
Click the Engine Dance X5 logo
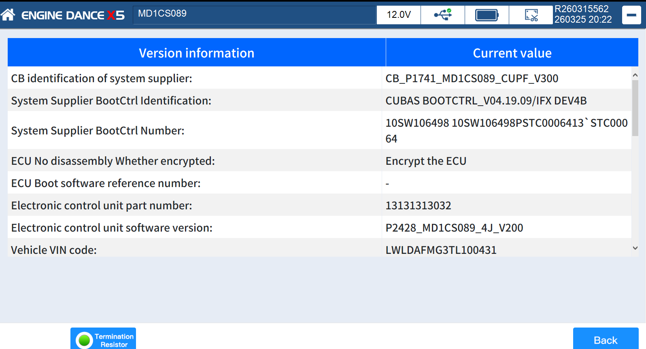(x=73, y=15)
